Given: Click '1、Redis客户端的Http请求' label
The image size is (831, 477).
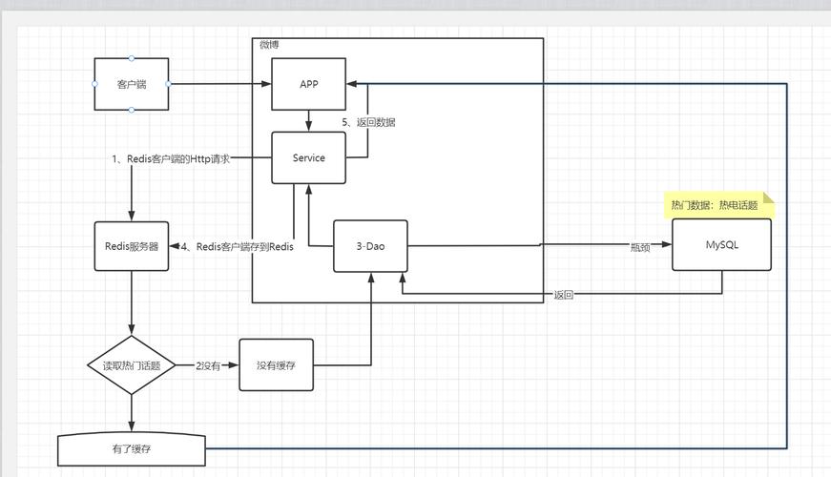Looking at the screenshot, I should [x=171, y=159].
